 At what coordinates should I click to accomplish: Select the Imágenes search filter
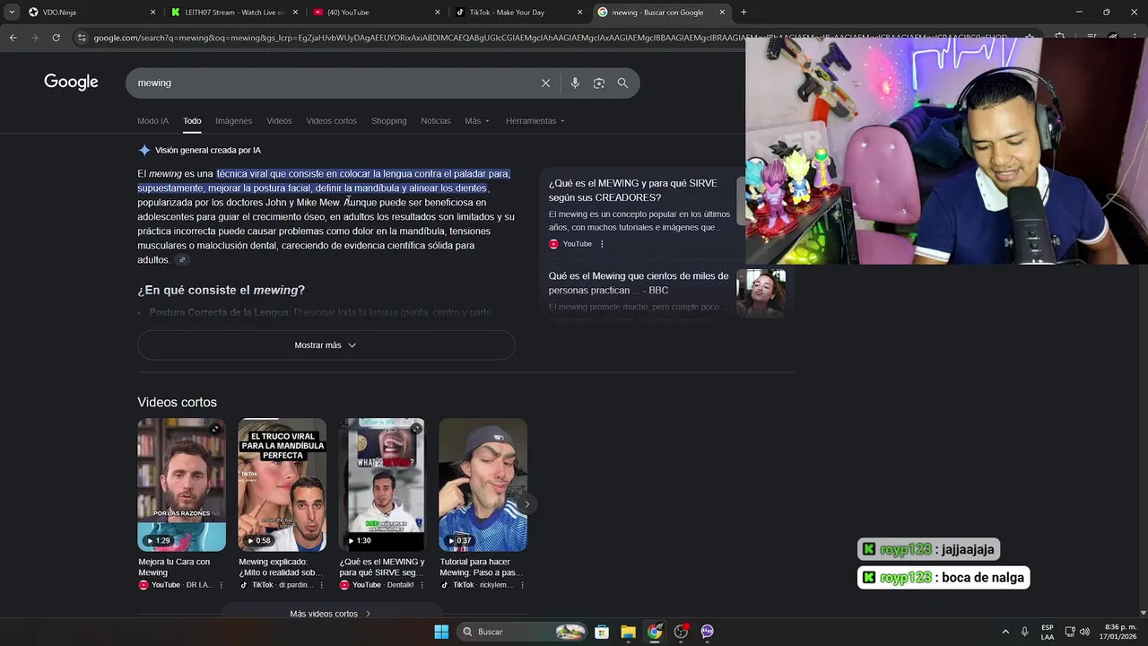(x=233, y=121)
